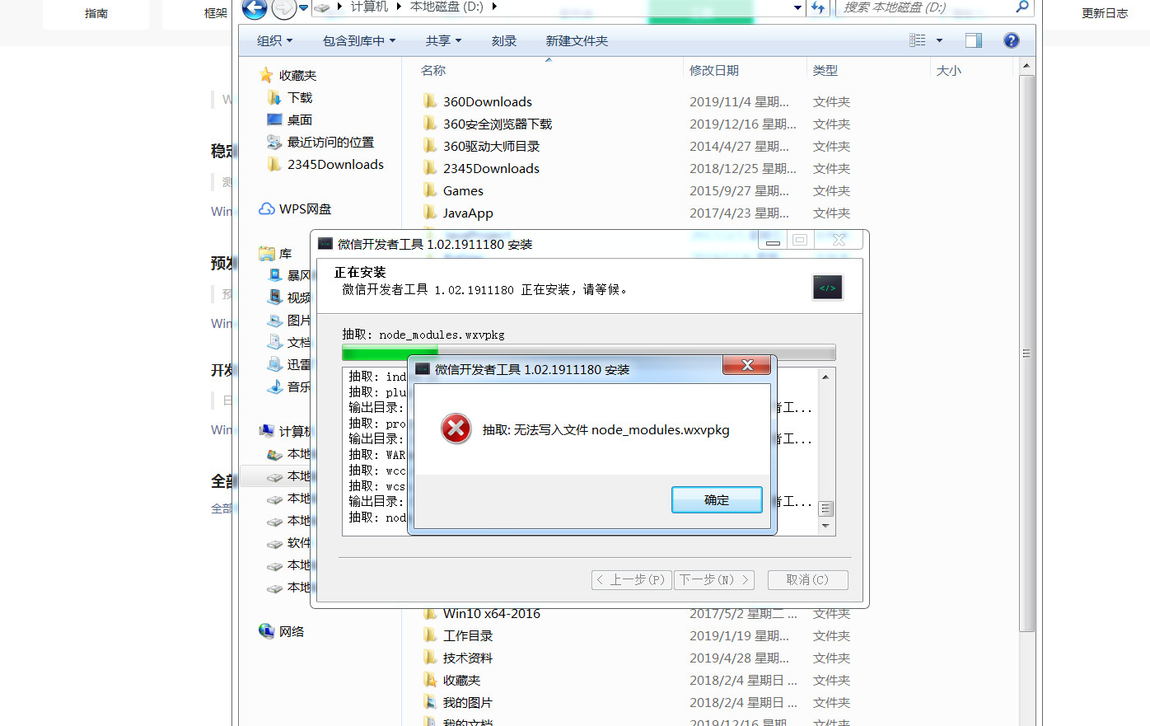Open address bar history dropdown
The image size is (1150, 726).
click(x=797, y=7)
